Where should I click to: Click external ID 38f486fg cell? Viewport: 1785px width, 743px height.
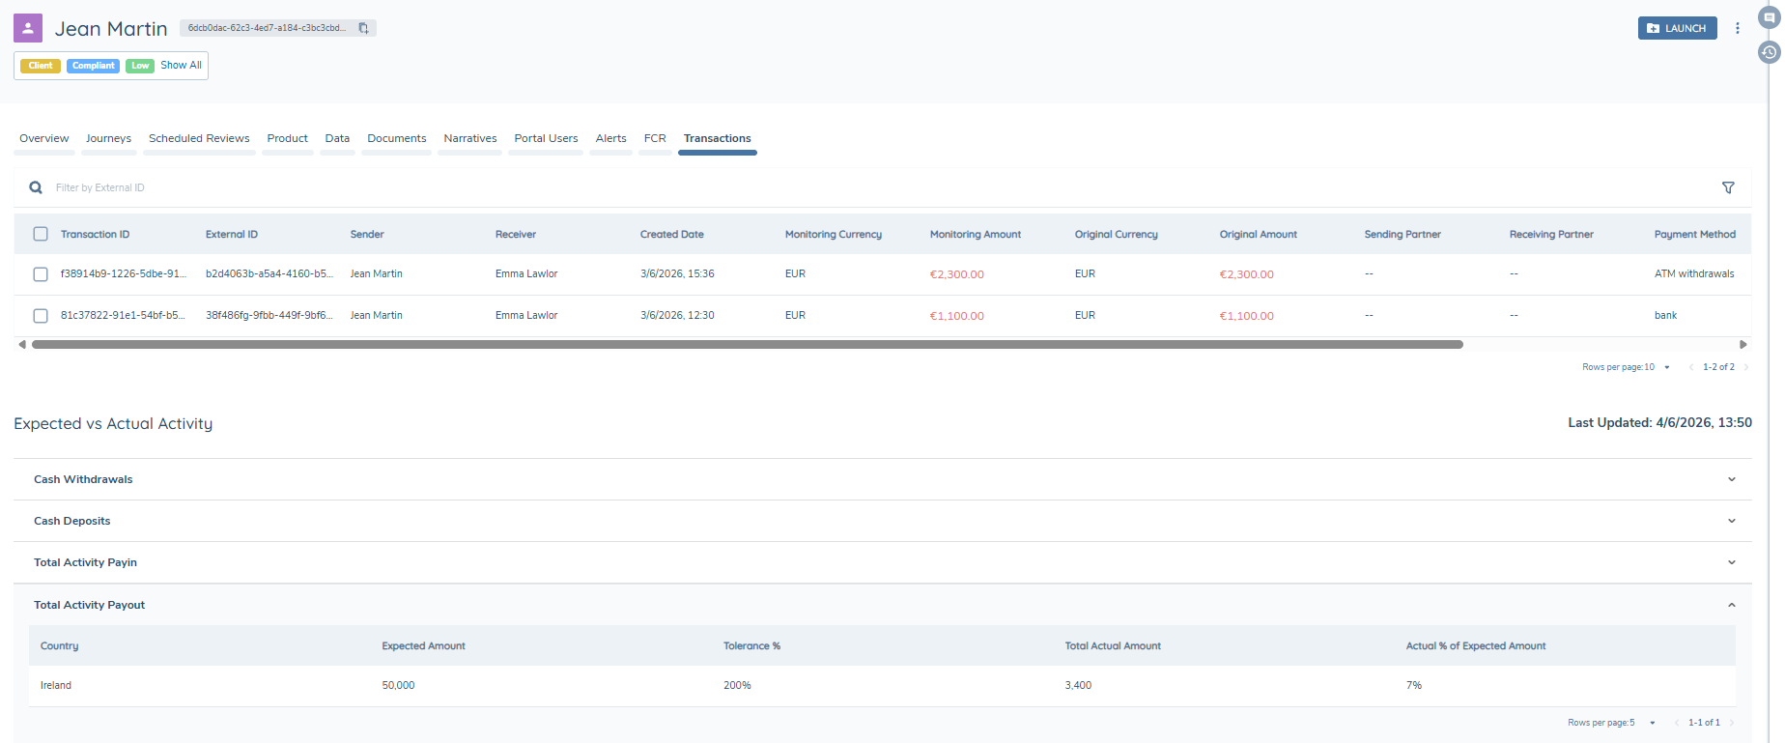tap(269, 316)
